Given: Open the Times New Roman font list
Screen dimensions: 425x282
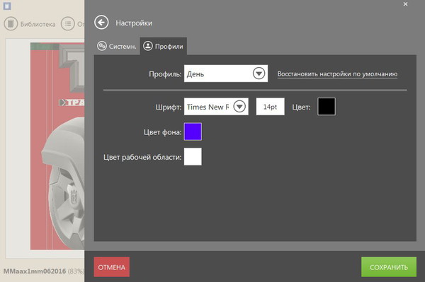Looking at the screenshot, I should click(x=216, y=107).
